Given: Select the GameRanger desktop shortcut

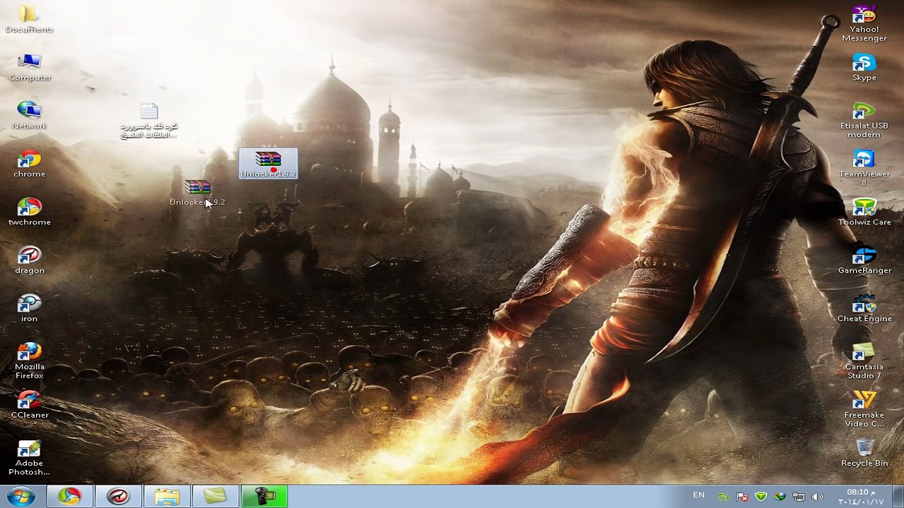Looking at the screenshot, I should 864,260.
